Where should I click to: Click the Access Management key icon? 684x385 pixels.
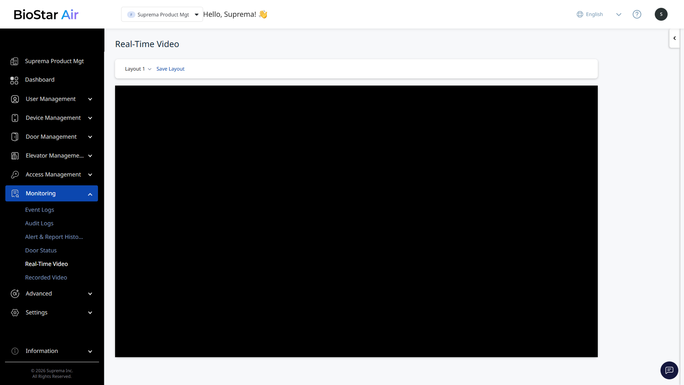pyautogui.click(x=15, y=175)
